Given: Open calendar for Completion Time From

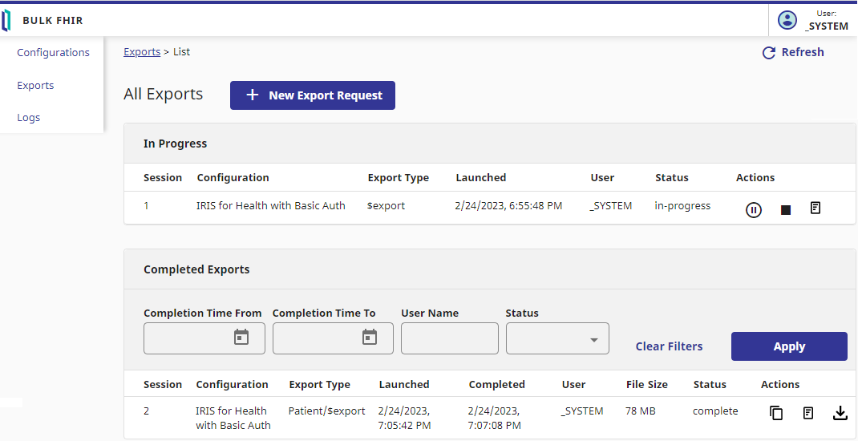Looking at the screenshot, I should click(241, 337).
